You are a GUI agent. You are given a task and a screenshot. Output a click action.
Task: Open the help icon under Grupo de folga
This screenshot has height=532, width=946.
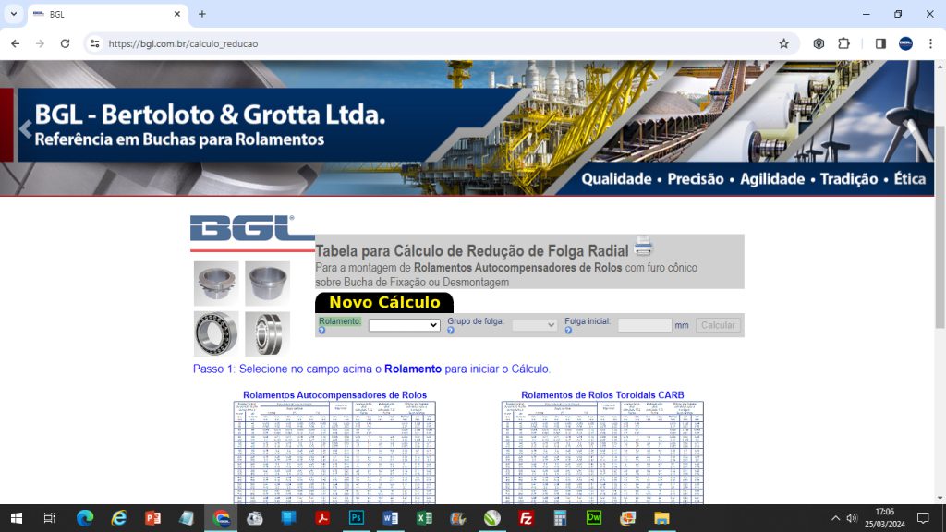(451, 331)
